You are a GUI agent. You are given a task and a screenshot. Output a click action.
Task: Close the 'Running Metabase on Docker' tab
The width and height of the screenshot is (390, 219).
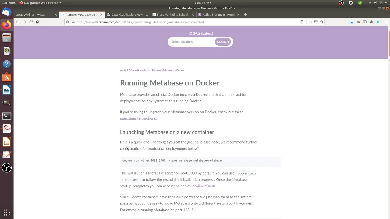(101, 15)
